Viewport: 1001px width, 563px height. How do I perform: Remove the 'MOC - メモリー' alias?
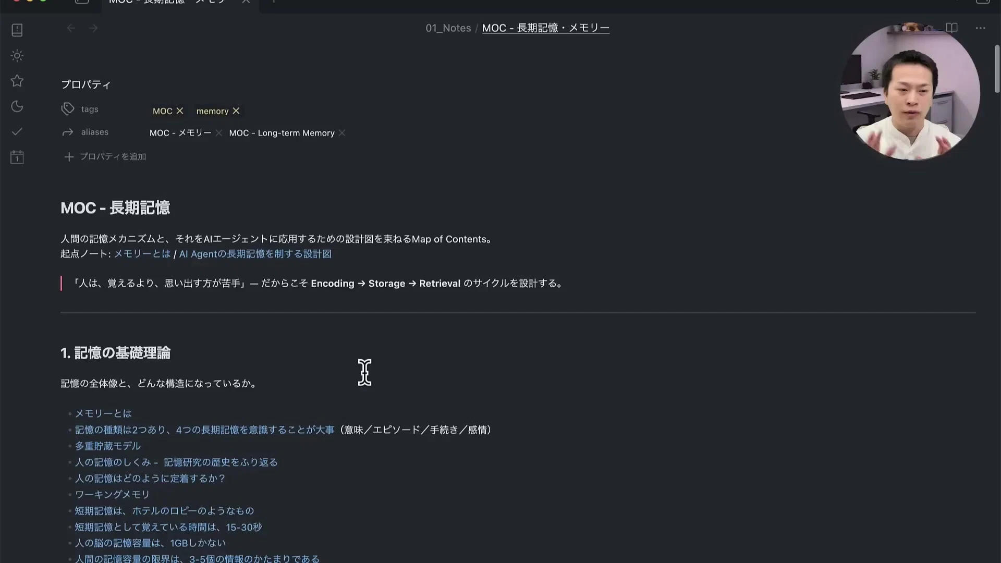tap(219, 133)
